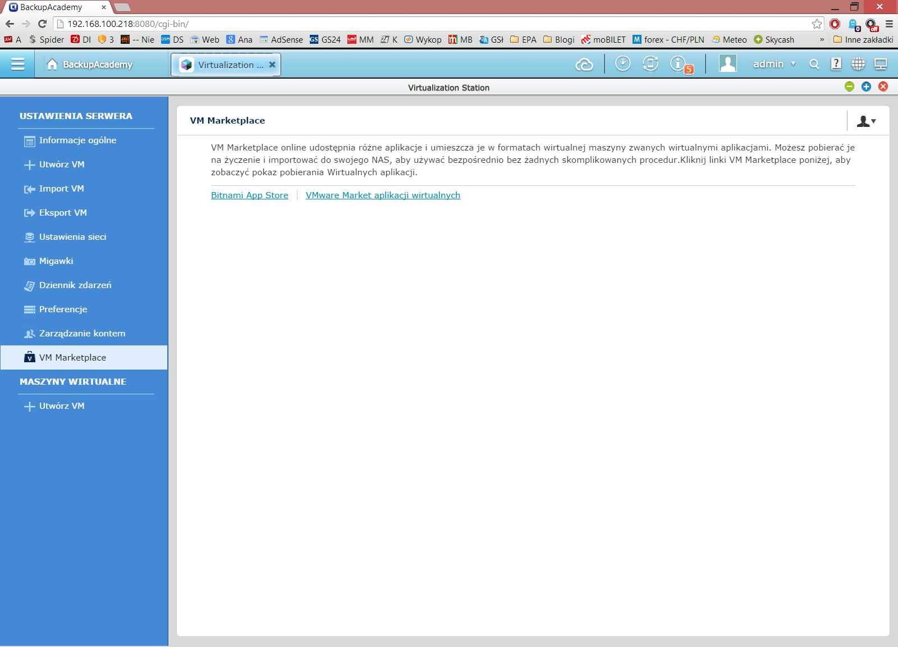Open the GS24 bookmark

(x=325, y=39)
